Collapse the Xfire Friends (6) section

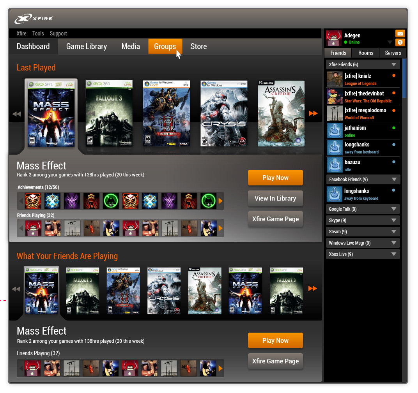click(394, 64)
